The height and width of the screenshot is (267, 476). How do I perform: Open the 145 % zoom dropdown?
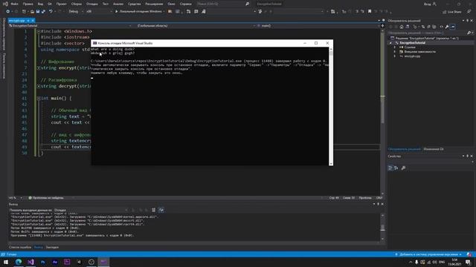[16, 198]
